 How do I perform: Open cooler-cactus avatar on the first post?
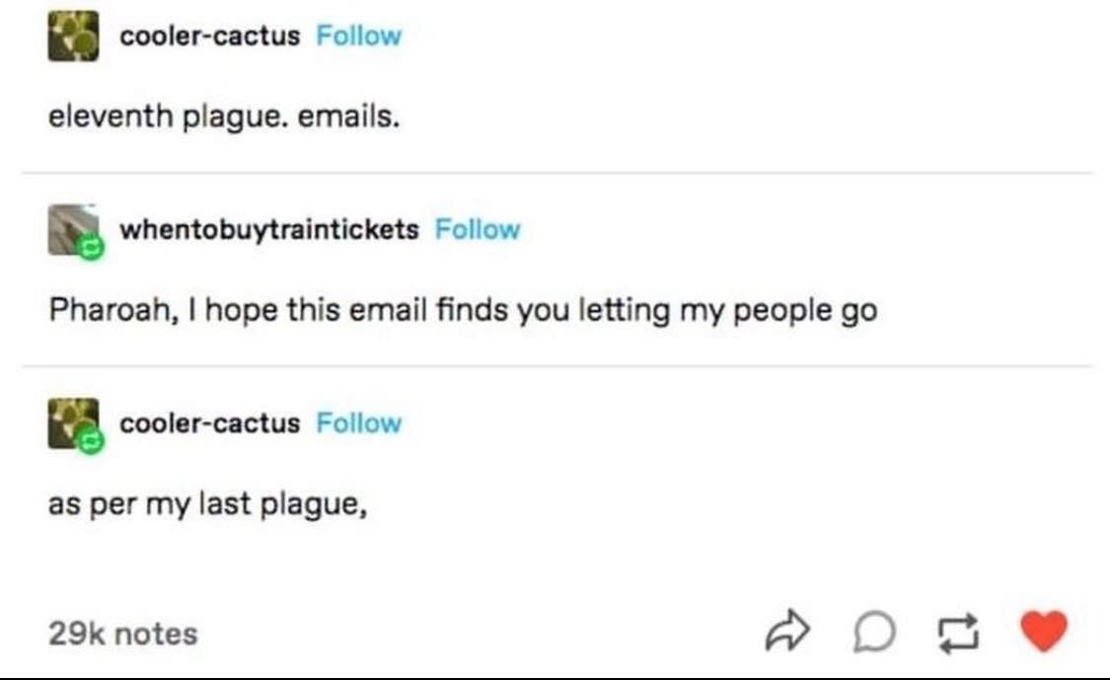[x=74, y=37]
